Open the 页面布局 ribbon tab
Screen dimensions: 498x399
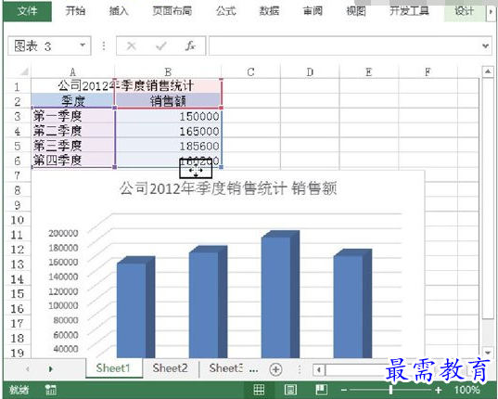[172, 11]
